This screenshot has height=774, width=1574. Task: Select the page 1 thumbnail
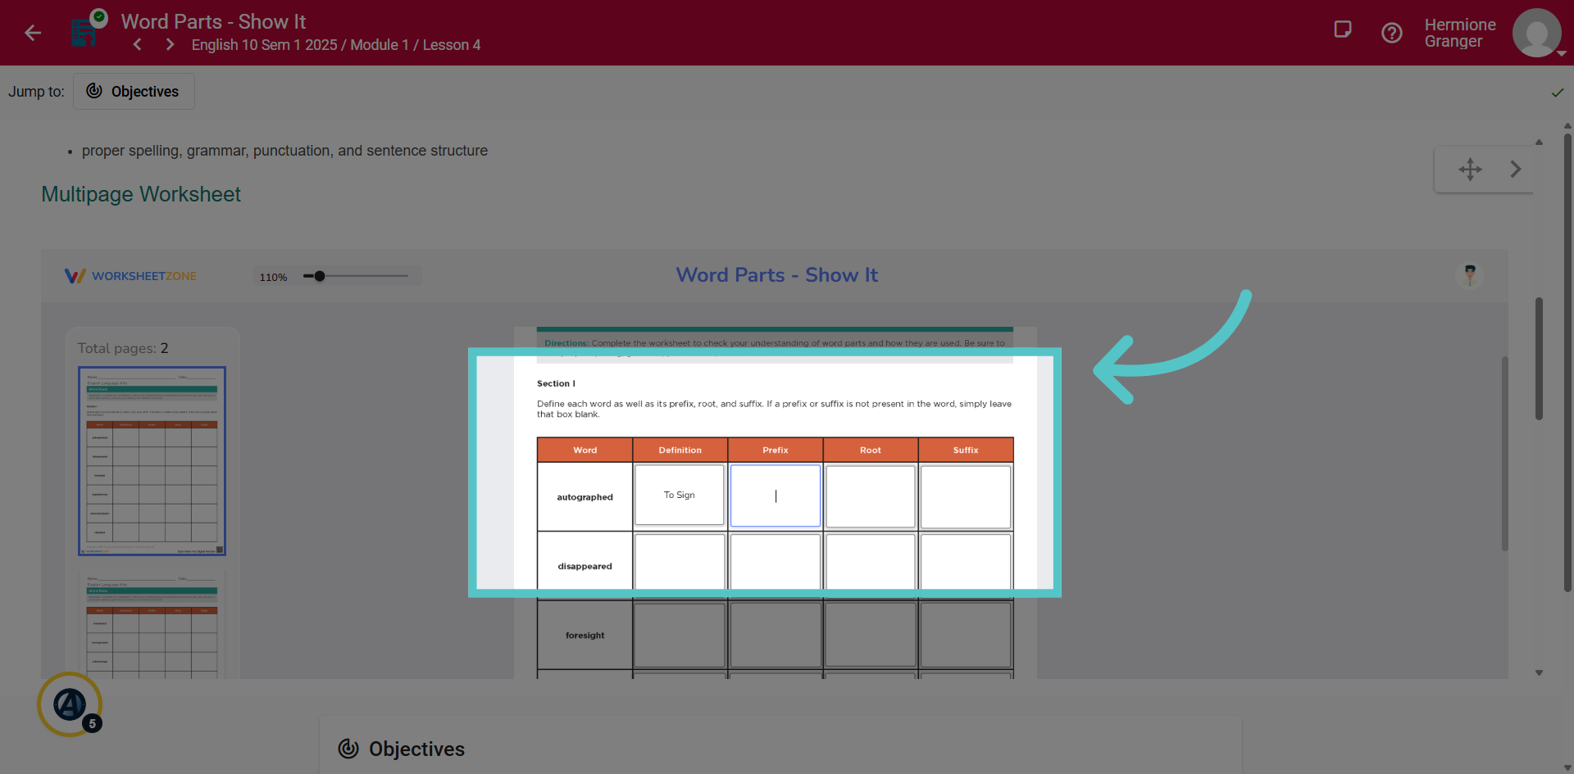tap(152, 461)
